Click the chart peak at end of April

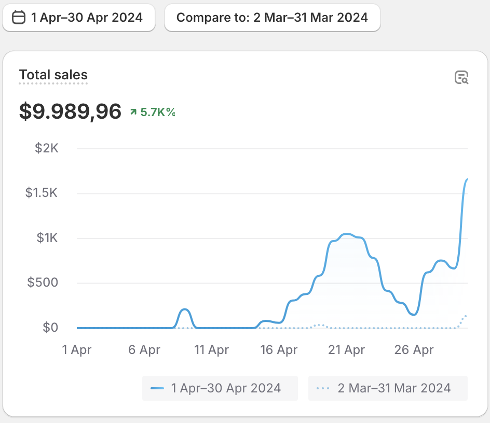pos(467,179)
